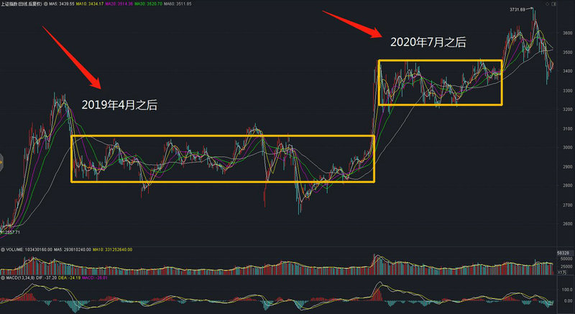
Task: Click the MACD indicator circle icon
Action: [x=3, y=277]
